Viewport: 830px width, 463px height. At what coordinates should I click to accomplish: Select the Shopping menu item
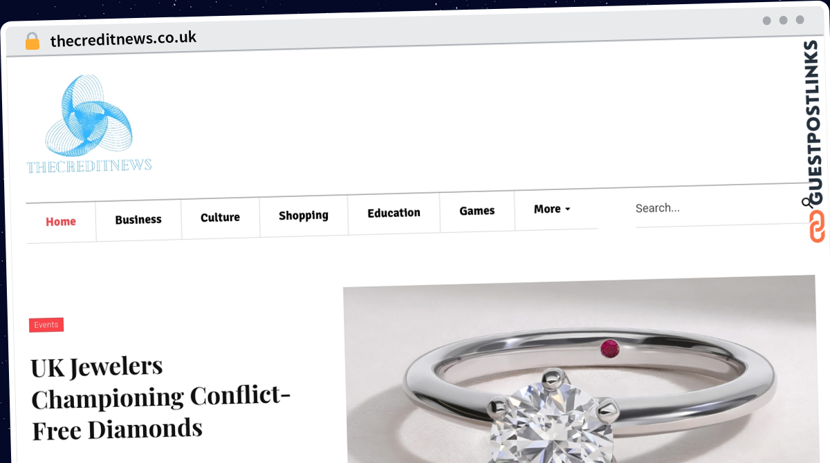pyautogui.click(x=304, y=216)
